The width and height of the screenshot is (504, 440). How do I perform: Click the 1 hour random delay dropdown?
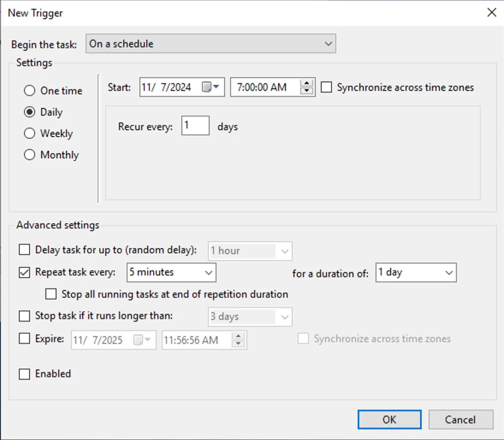(x=250, y=251)
